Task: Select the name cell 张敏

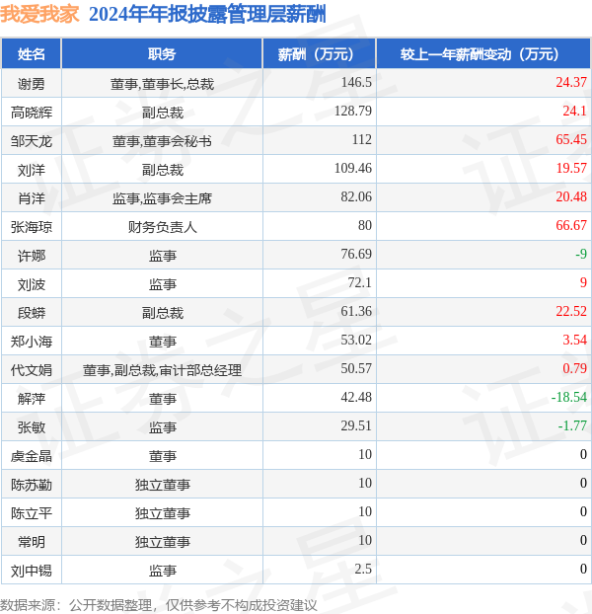Action: pos(32,426)
